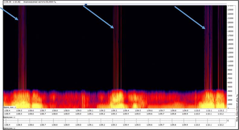Select the 1:09.0 tick on the top time axis

coord(78,111)
